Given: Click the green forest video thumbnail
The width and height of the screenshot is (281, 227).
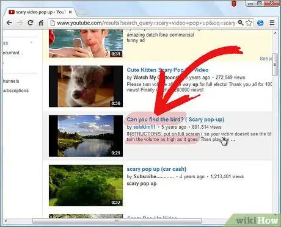Looking at the screenshot, I should coord(86,186).
